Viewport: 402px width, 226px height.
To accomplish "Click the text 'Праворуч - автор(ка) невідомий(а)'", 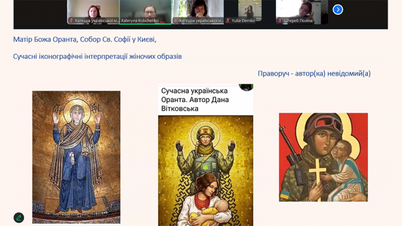I will coord(314,74).
